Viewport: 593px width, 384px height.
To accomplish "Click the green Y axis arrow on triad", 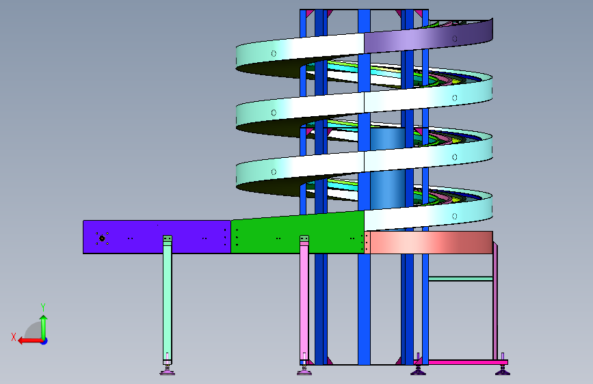I will pyautogui.click(x=44, y=327).
